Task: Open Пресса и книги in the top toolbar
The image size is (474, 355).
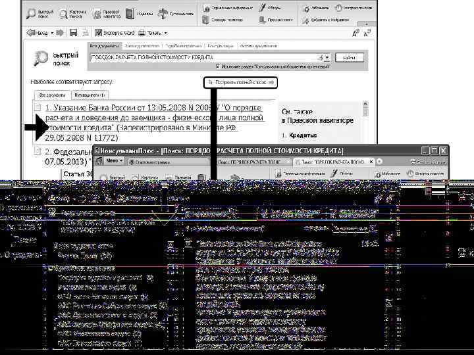Action: (276, 20)
